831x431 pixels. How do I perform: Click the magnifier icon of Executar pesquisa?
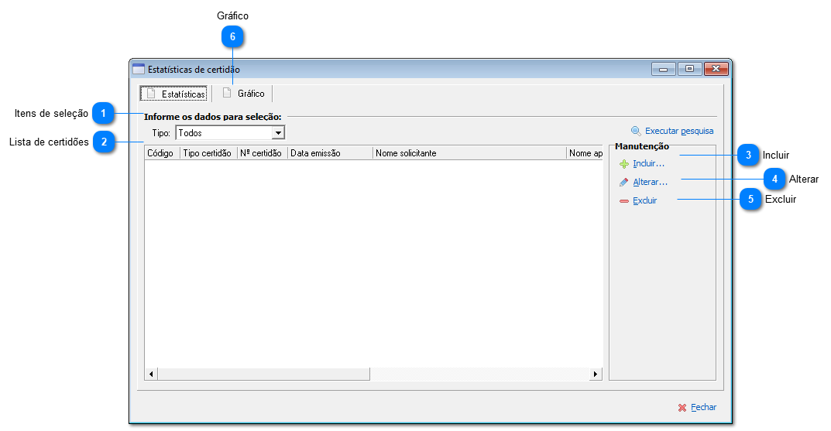pyautogui.click(x=636, y=131)
